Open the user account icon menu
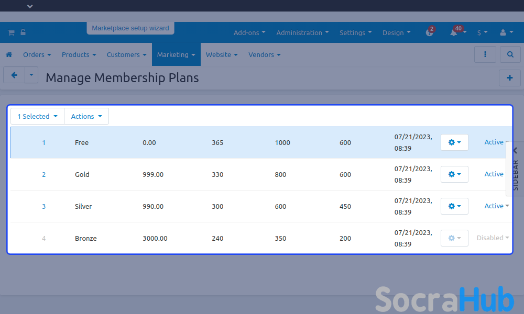 pos(506,32)
